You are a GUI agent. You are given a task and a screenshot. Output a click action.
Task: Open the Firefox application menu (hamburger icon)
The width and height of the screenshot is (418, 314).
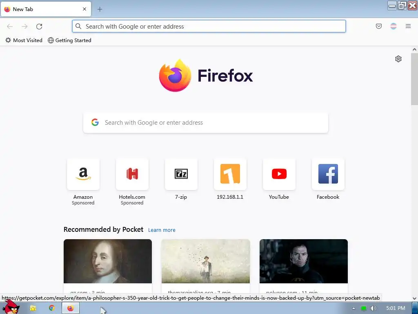point(408,26)
